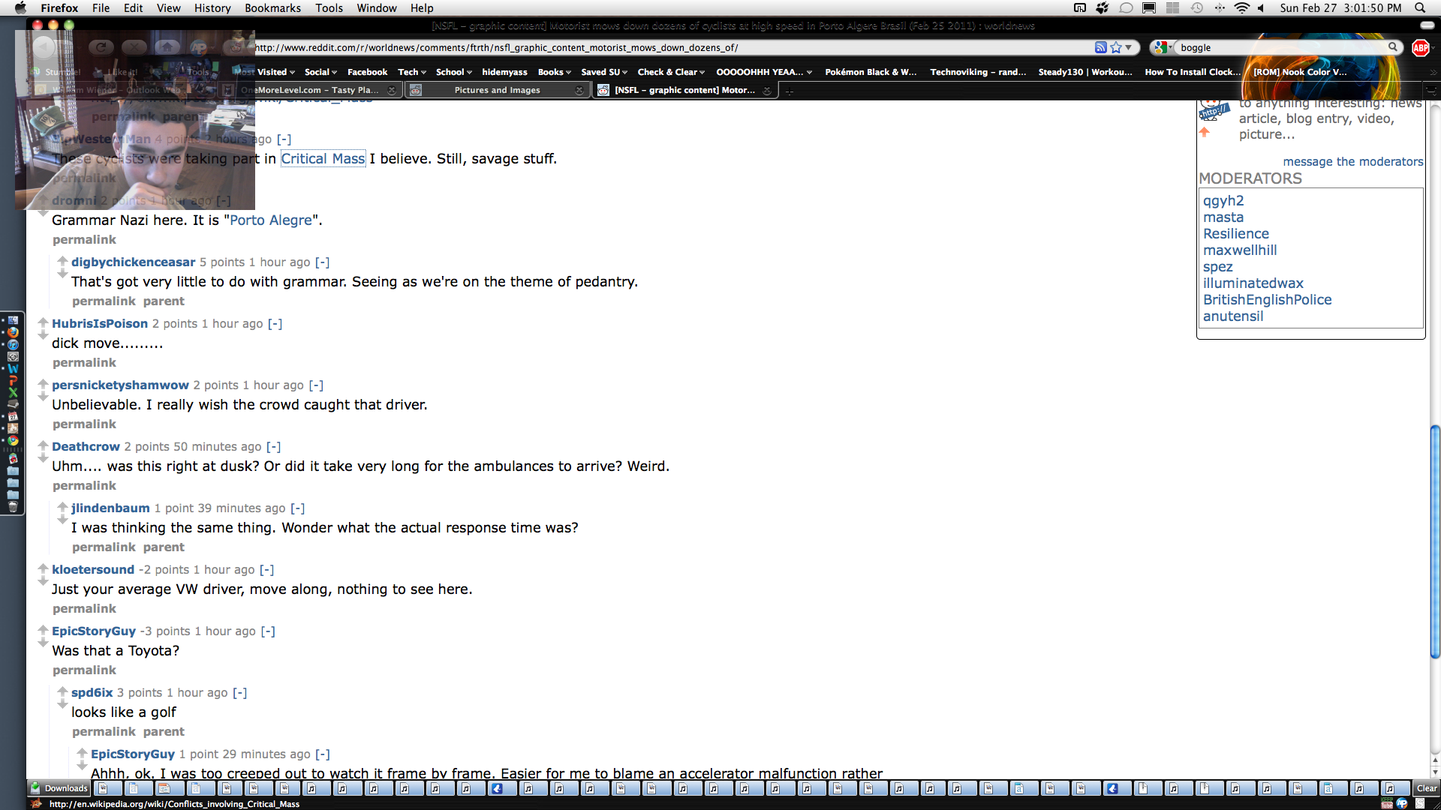Click the Clear downloads button
The image size is (1441, 810).
[1426, 788]
